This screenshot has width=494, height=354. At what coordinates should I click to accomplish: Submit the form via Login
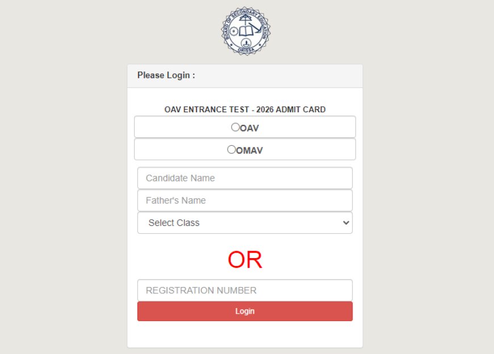(245, 311)
